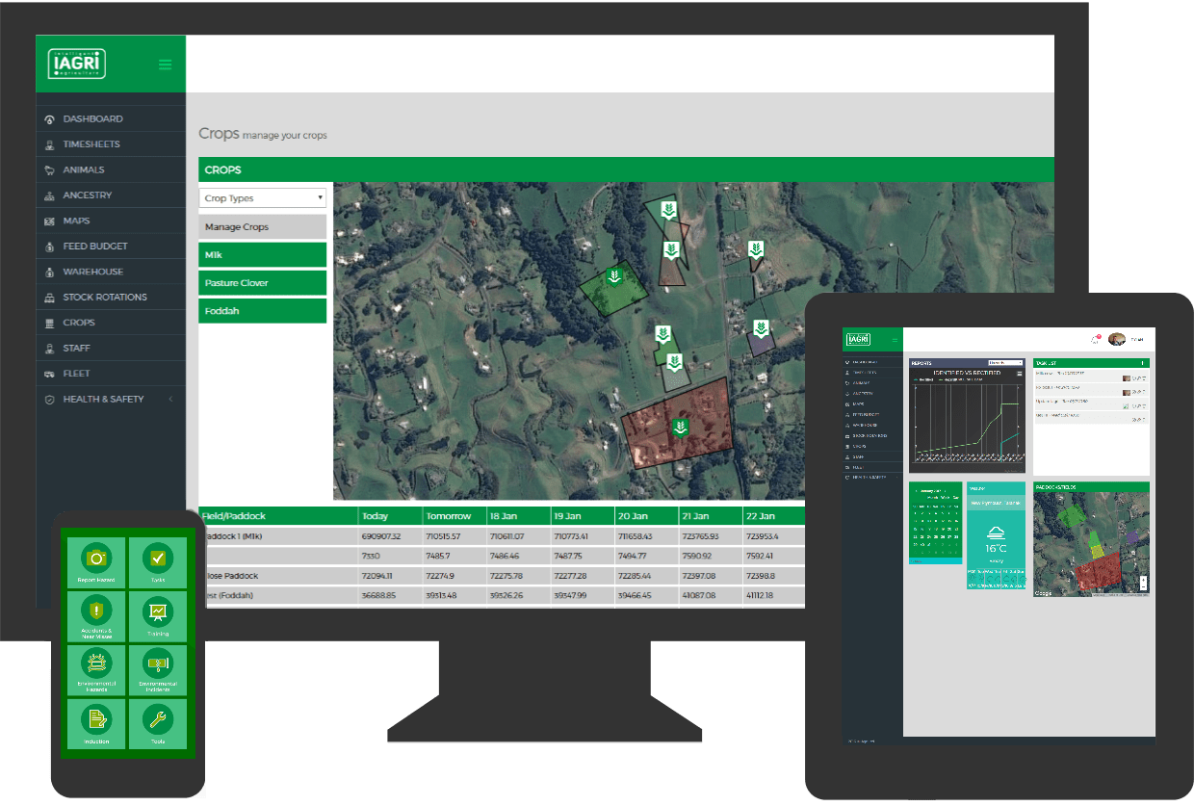This screenshot has height=806, width=1194.
Task: Click the Manage Crops button
Action: 263,227
